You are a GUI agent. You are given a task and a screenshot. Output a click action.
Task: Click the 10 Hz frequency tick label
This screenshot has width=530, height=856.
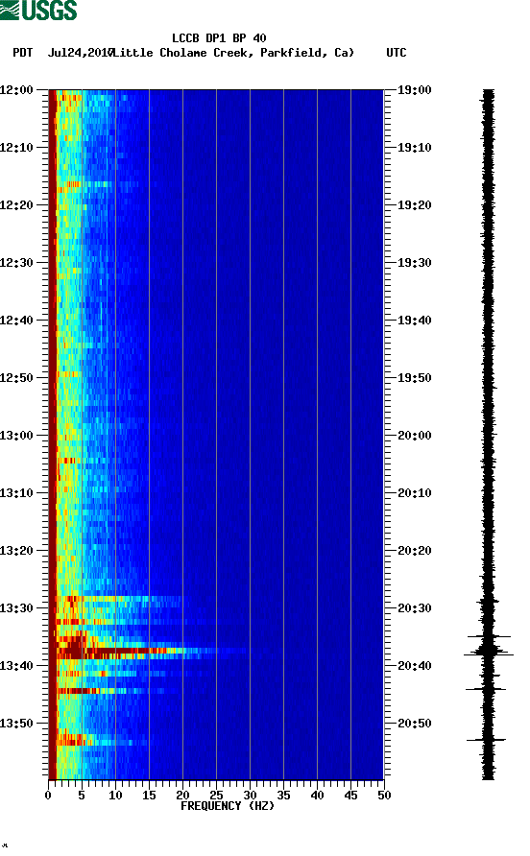point(115,796)
